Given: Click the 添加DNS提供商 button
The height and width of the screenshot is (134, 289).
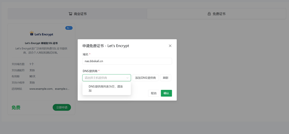Looking at the screenshot, I should point(145,78).
